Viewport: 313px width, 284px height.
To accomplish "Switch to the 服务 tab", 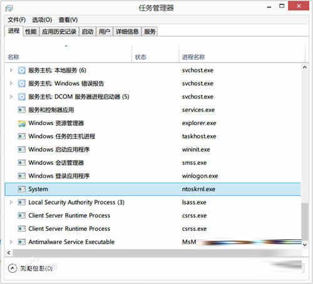I will point(150,32).
